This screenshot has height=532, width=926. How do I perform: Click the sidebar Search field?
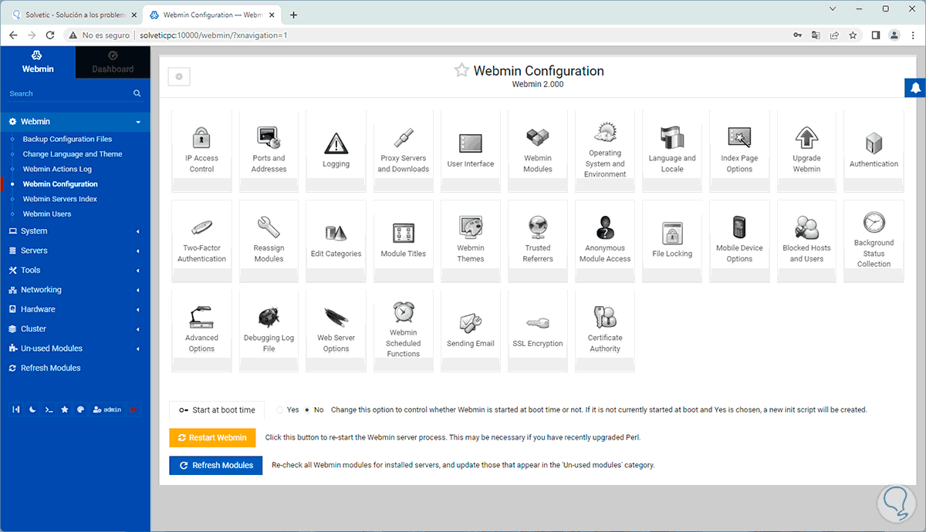click(x=75, y=93)
